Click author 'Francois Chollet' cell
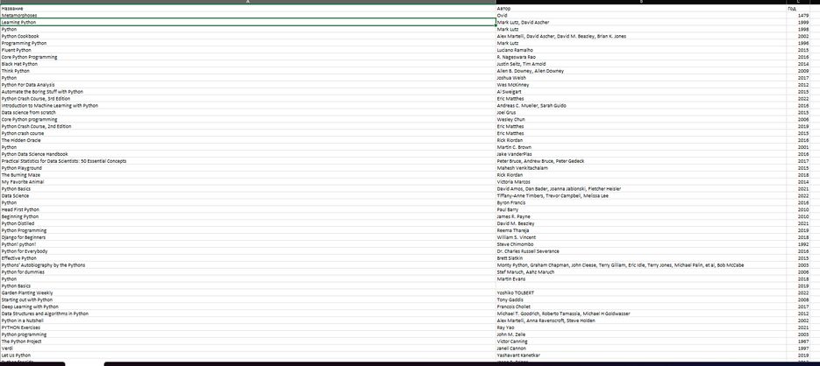Image resolution: width=820 pixels, height=366 pixels. pyautogui.click(x=641, y=307)
